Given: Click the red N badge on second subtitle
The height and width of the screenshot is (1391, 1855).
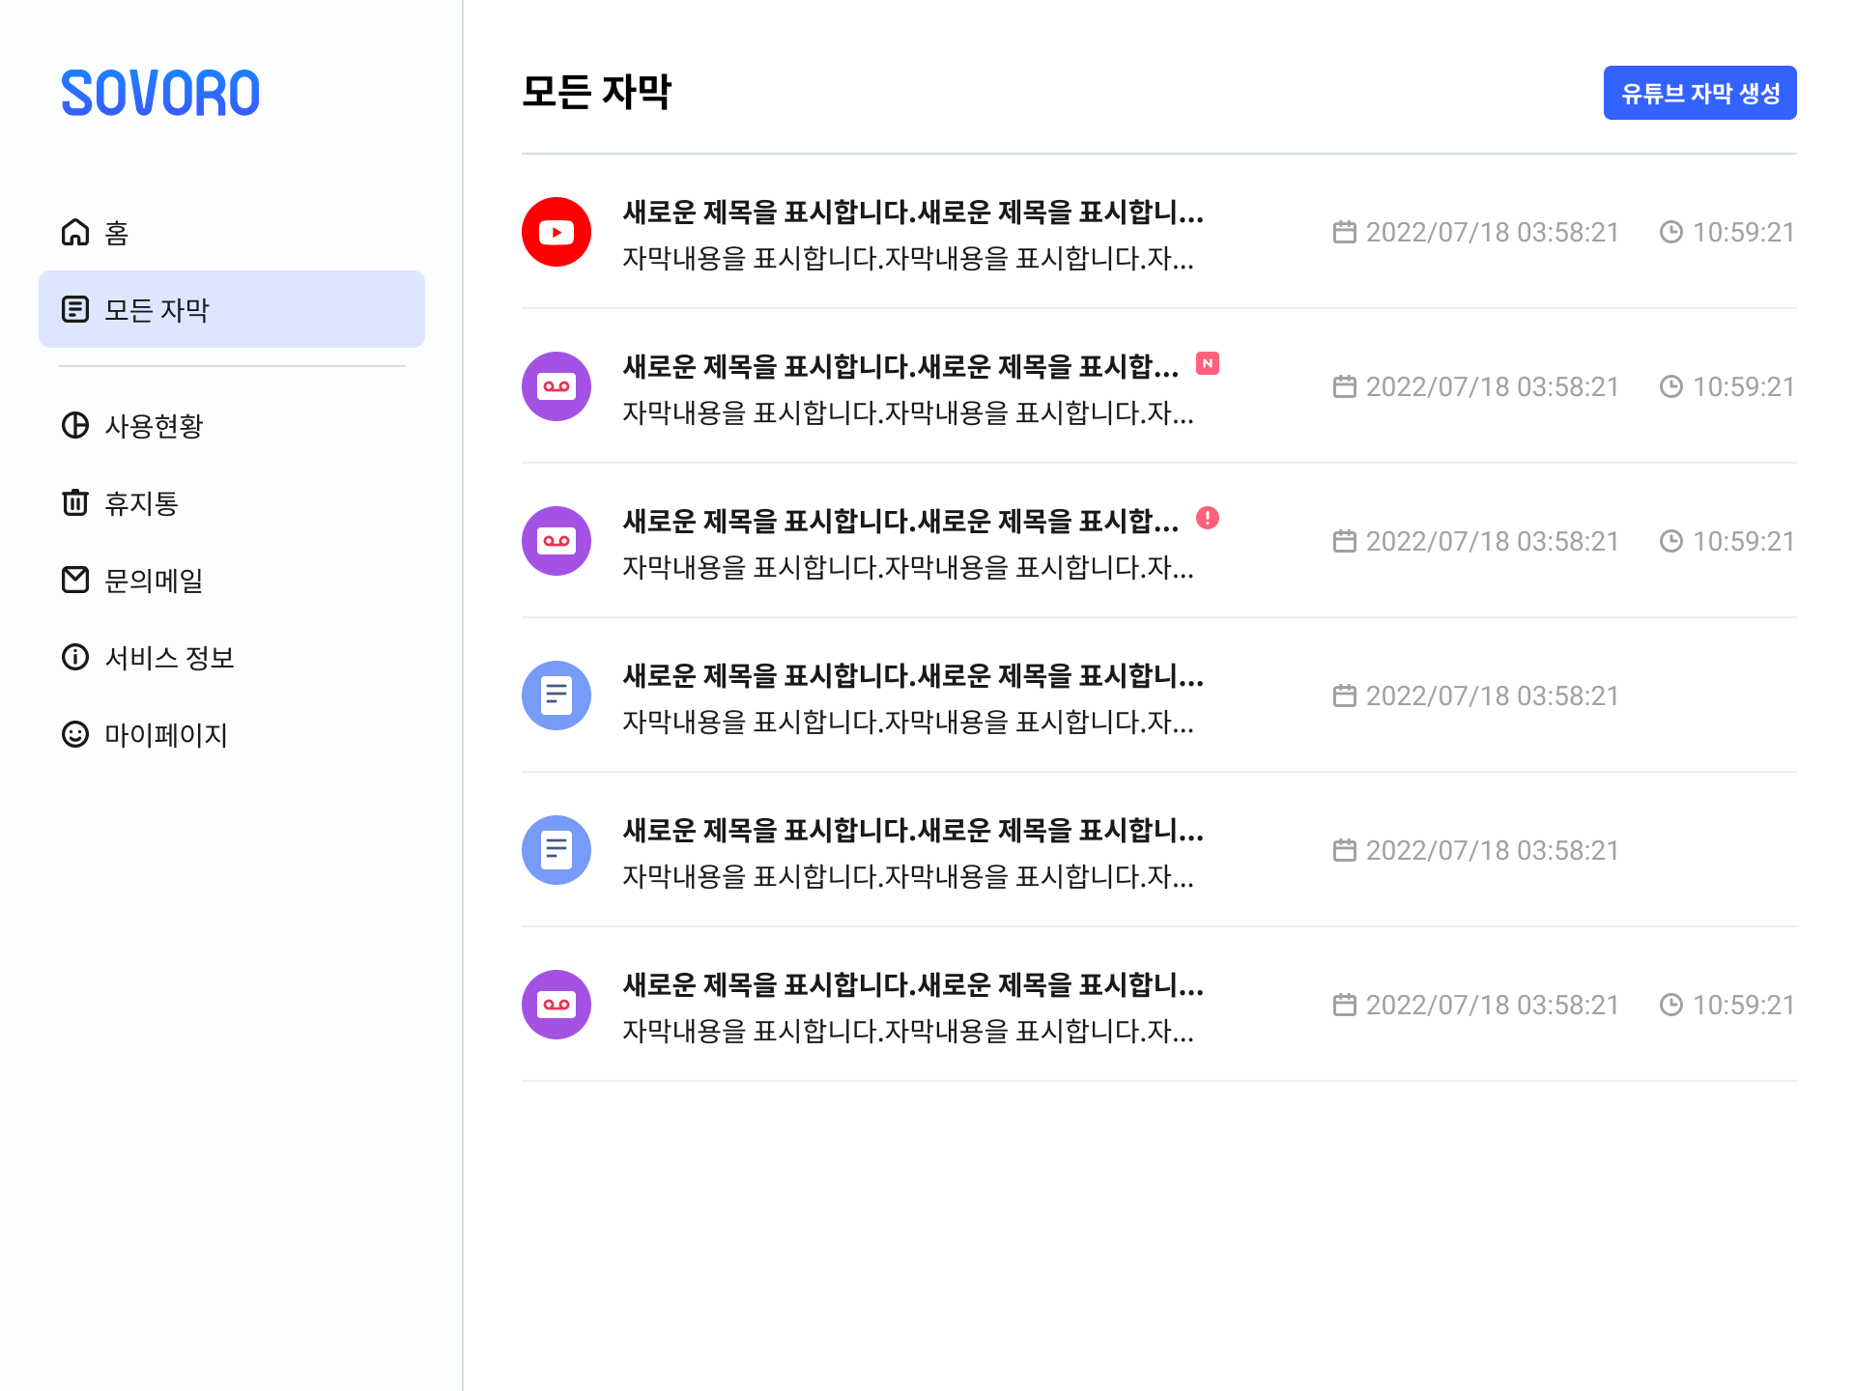Looking at the screenshot, I should (x=1208, y=364).
